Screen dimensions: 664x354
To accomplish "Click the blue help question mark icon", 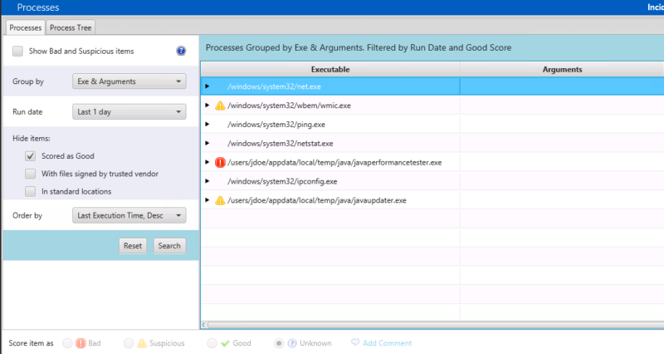I will [181, 51].
